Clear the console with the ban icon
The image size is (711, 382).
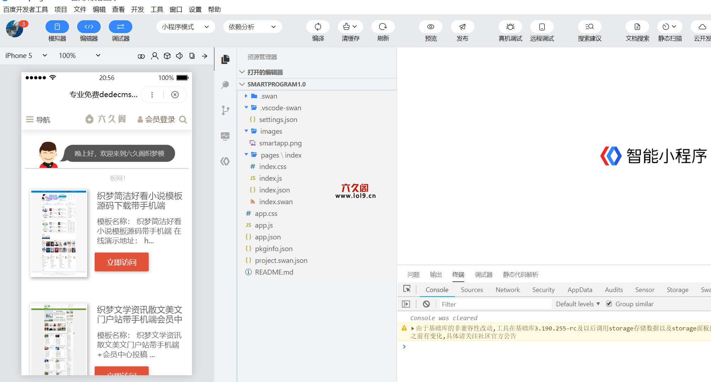(x=426, y=304)
